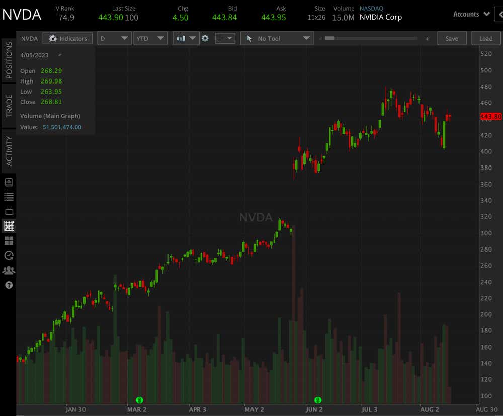Click the chart zoom slider handle

[330, 39]
